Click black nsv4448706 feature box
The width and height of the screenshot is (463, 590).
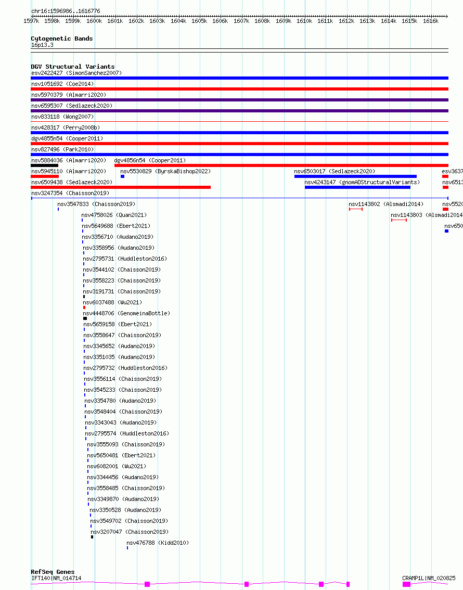coord(85,318)
